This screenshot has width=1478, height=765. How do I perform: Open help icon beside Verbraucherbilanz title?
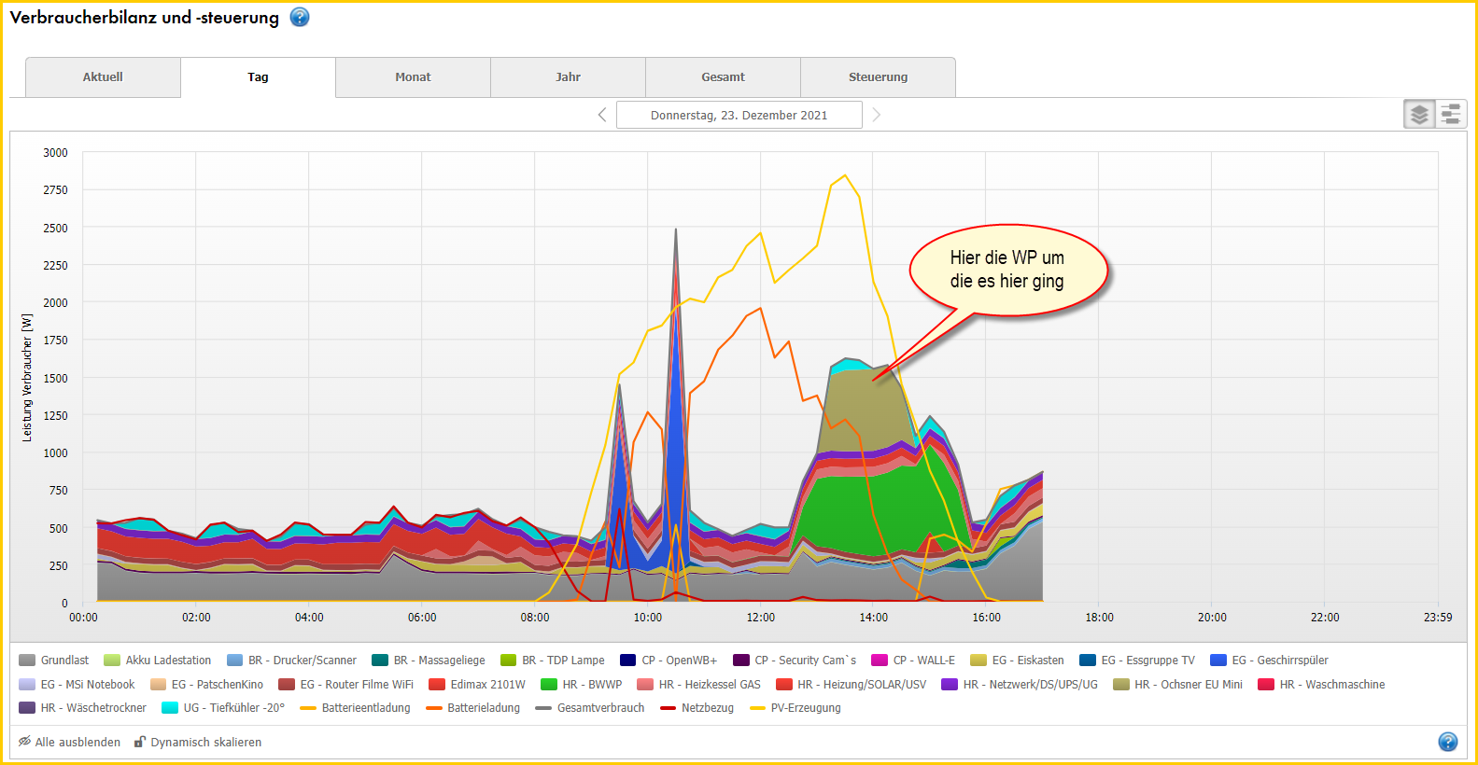tap(300, 17)
